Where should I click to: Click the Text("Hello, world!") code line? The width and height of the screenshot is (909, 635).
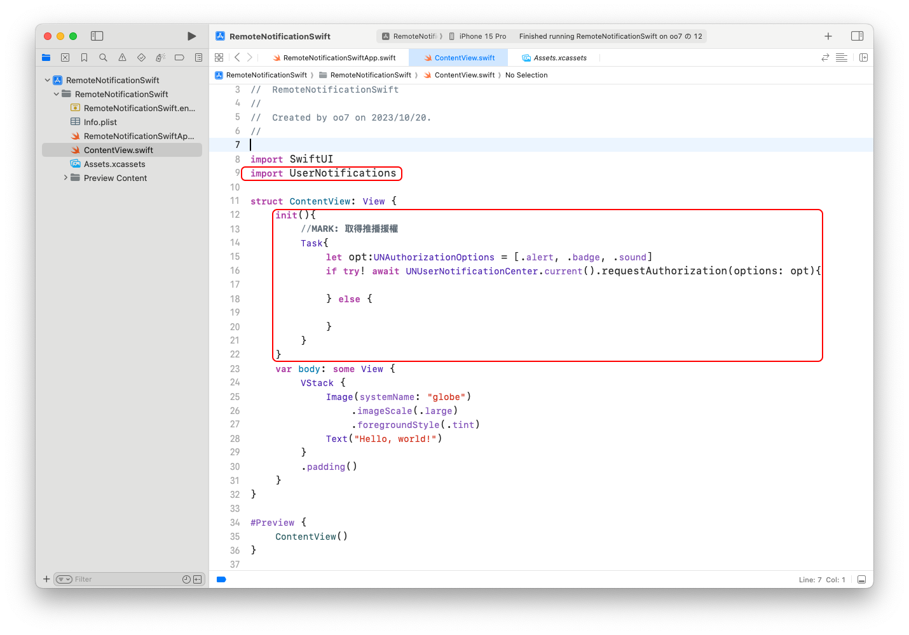[x=384, y=439]
